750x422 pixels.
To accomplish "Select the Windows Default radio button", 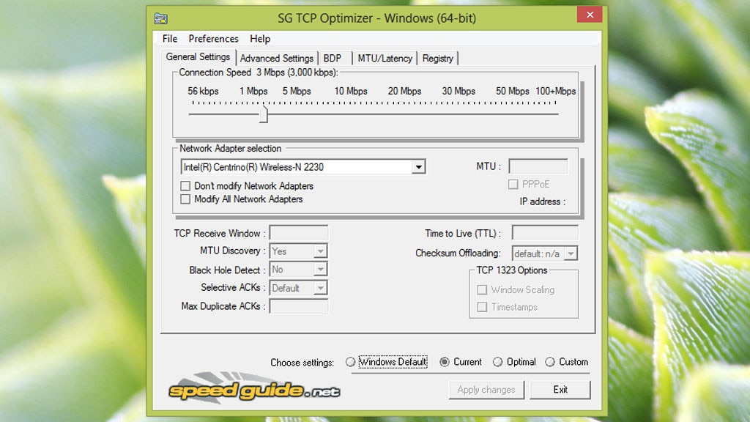I will pyautogui.click(x=351, y=362).
